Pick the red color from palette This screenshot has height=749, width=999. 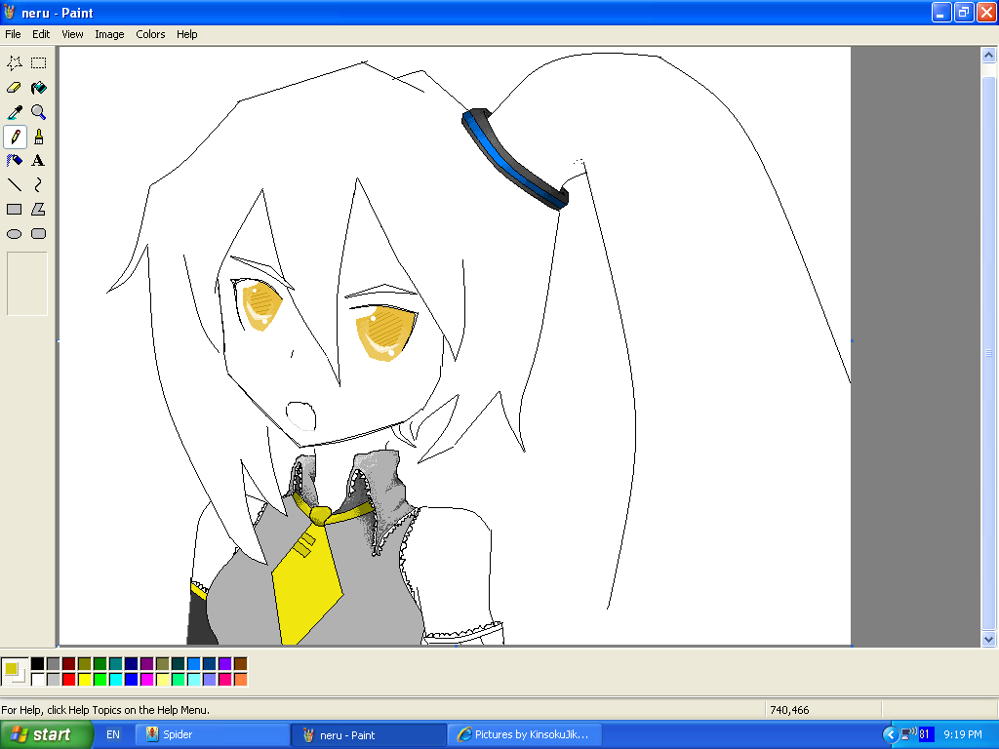[x=68, y=679]
